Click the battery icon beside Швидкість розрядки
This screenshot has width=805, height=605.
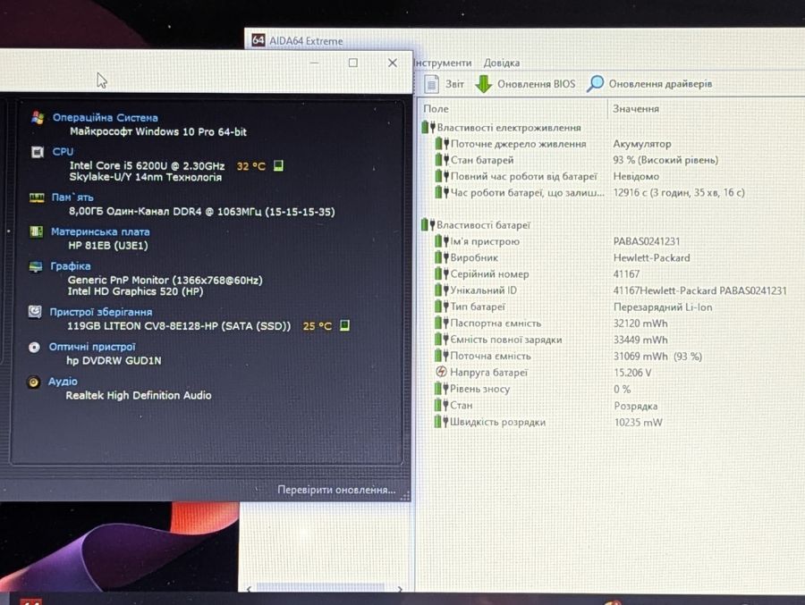pos(442,422)
